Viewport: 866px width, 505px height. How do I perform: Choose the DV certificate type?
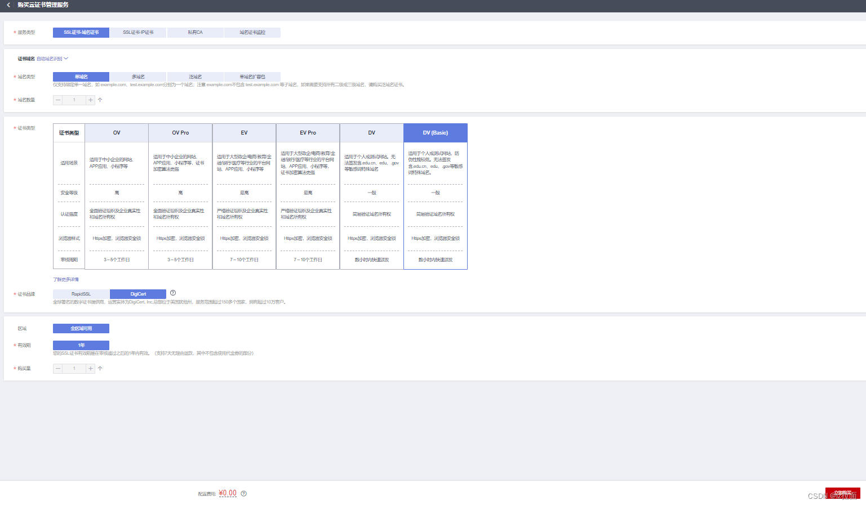coord(371,133)
